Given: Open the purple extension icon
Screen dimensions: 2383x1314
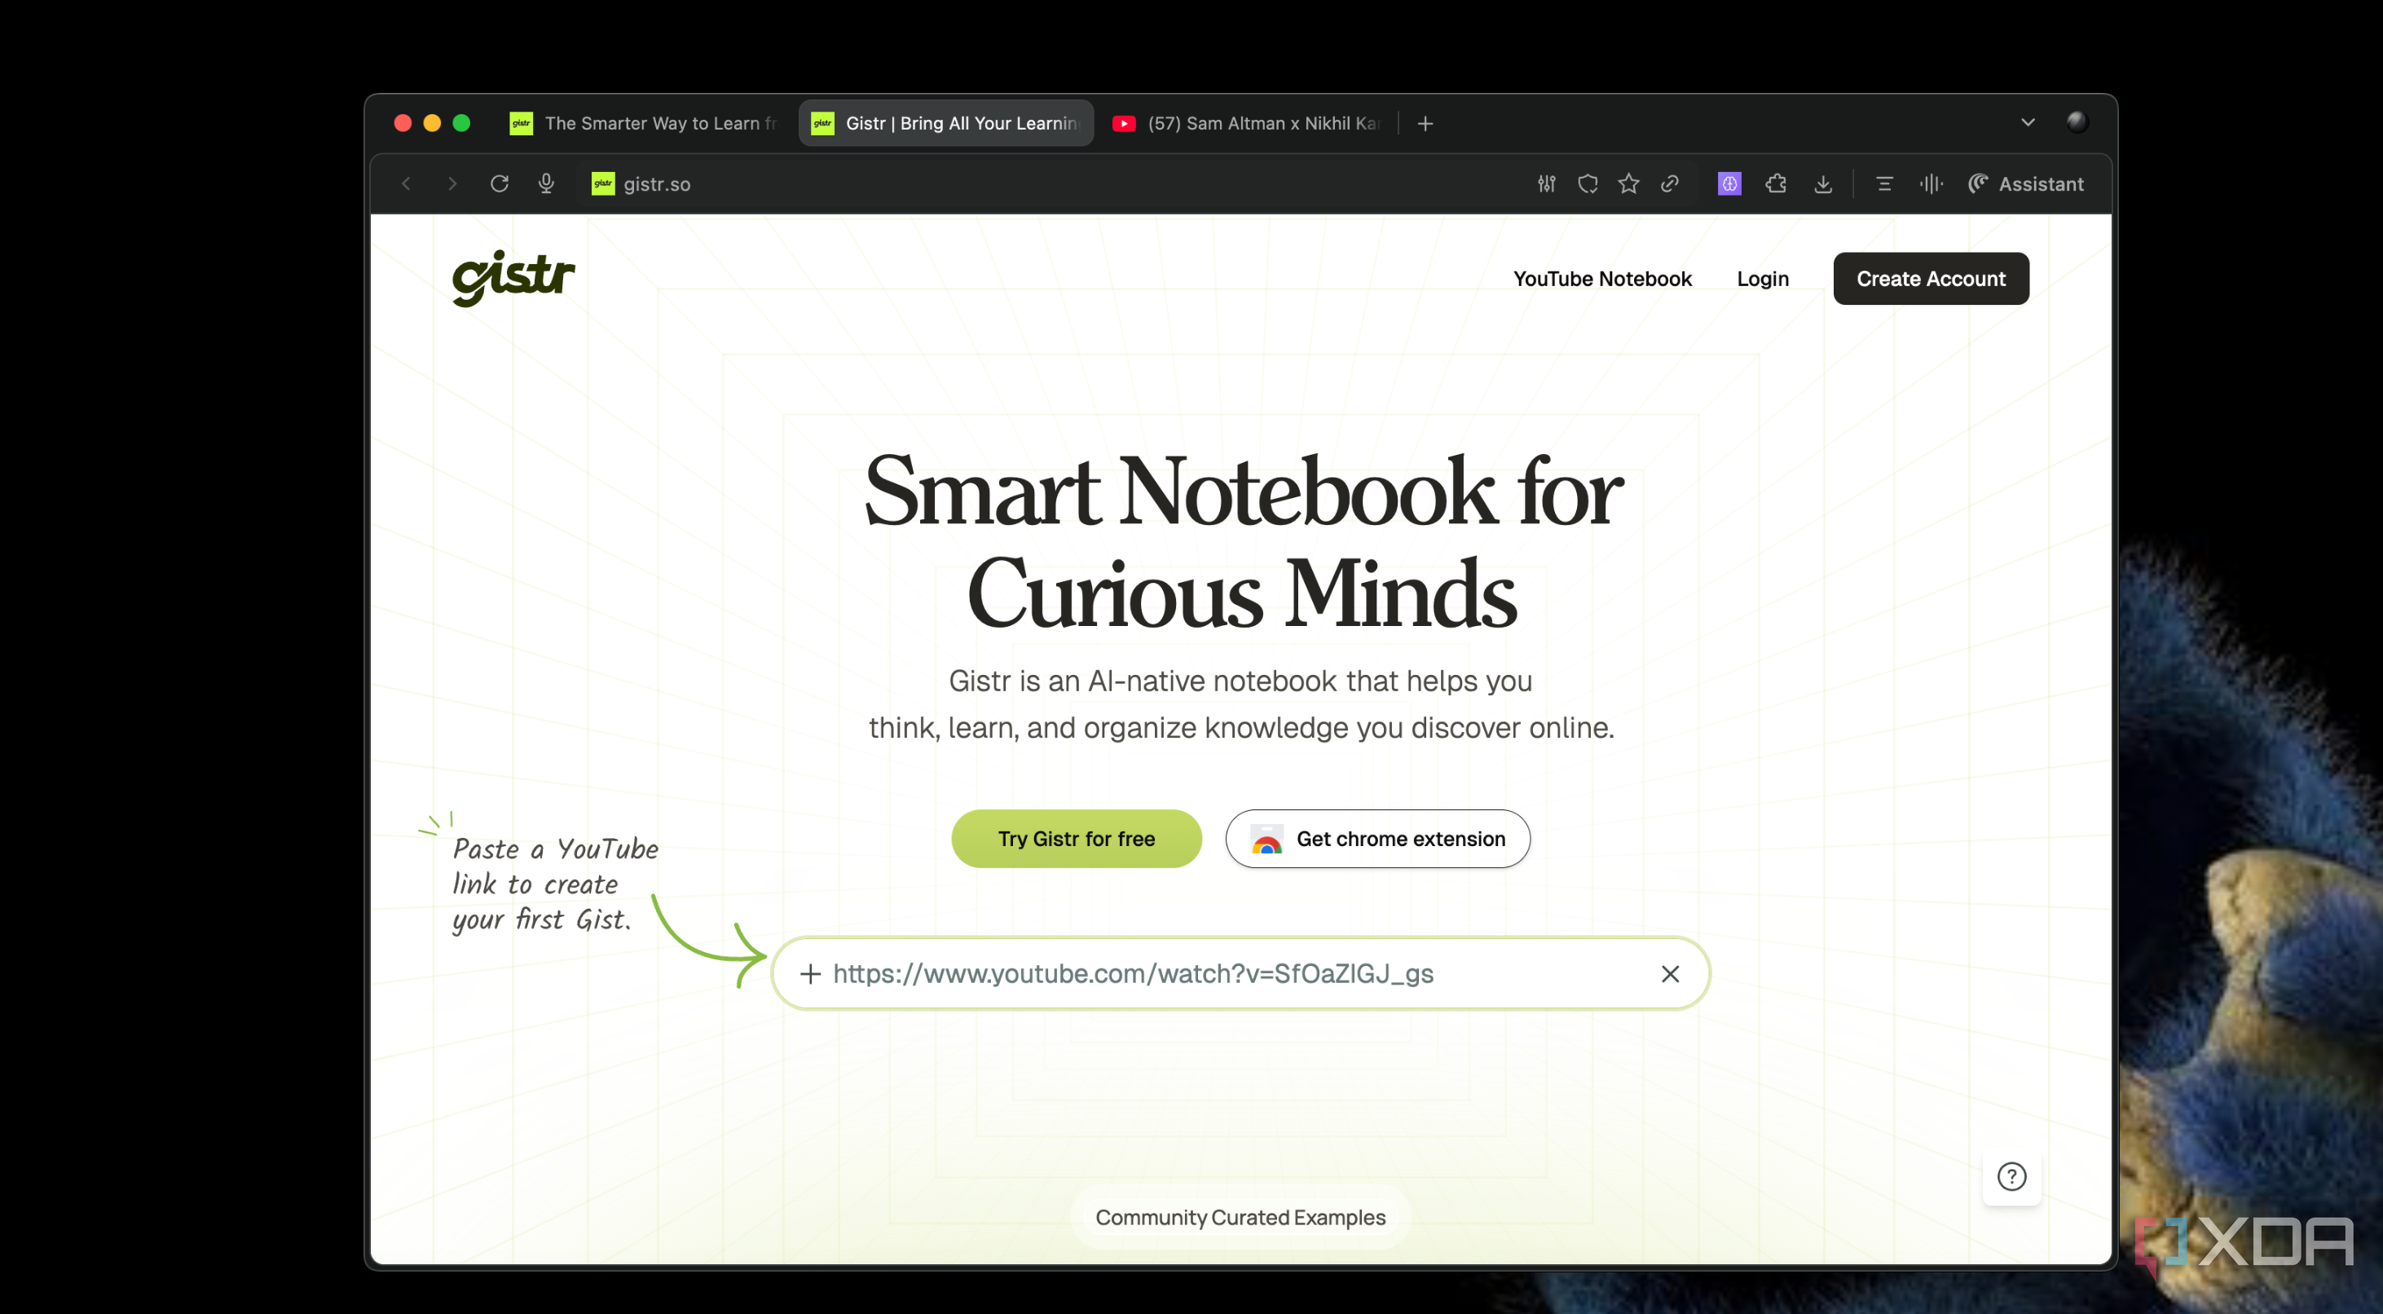Looking at the screenshot, I should pyautogui.click(x=1730, y=184).
